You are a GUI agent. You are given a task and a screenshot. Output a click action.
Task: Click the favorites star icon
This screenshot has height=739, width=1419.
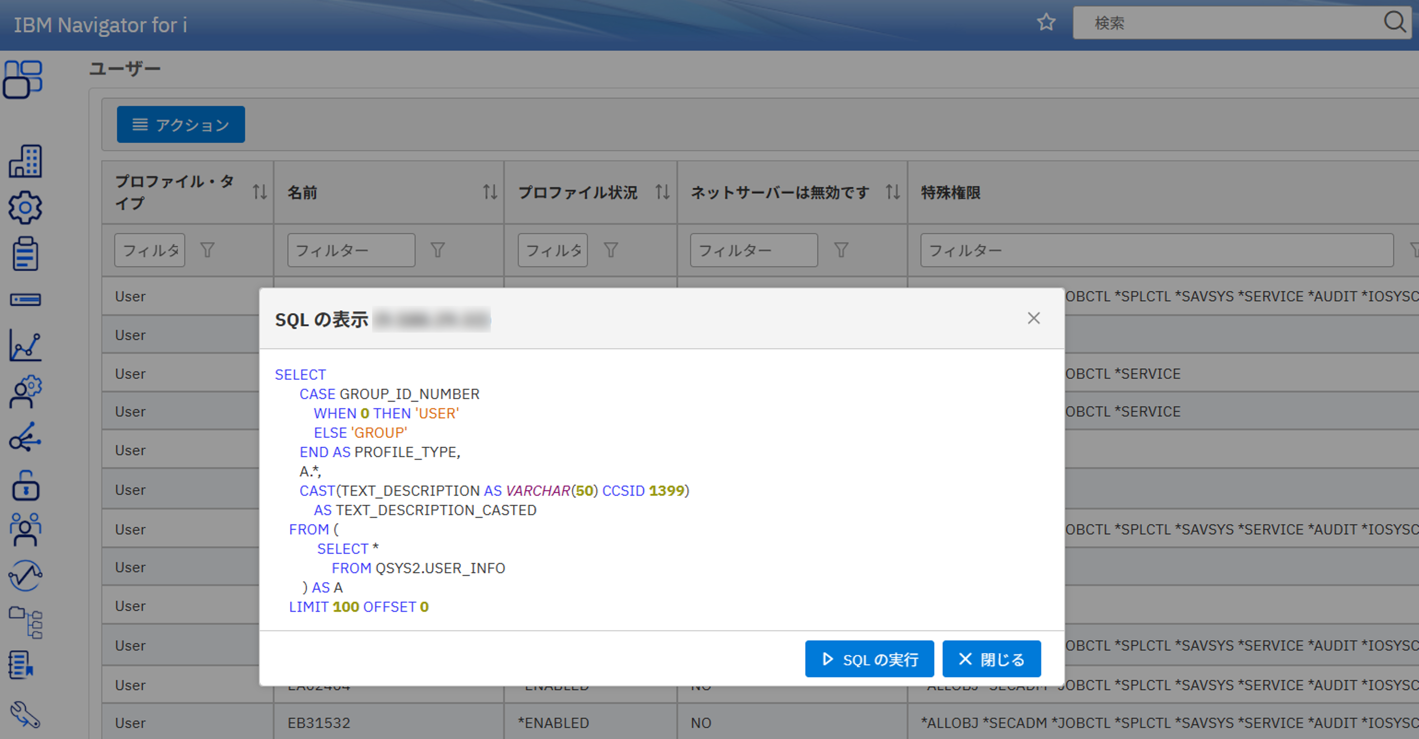pos(1046,23)
